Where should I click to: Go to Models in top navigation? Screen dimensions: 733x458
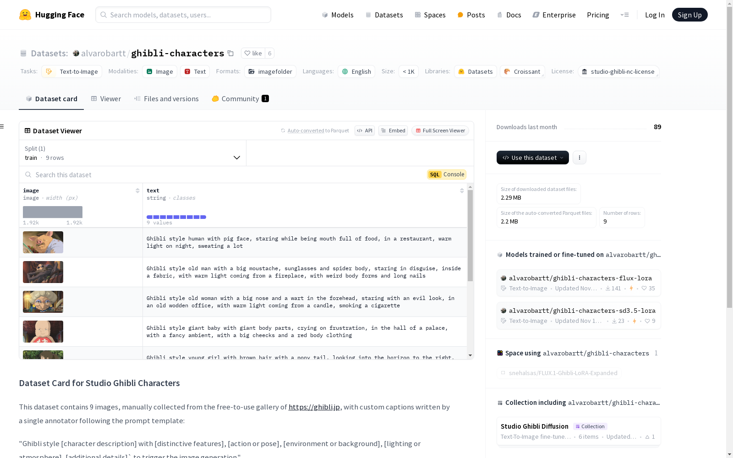[338, 15]
